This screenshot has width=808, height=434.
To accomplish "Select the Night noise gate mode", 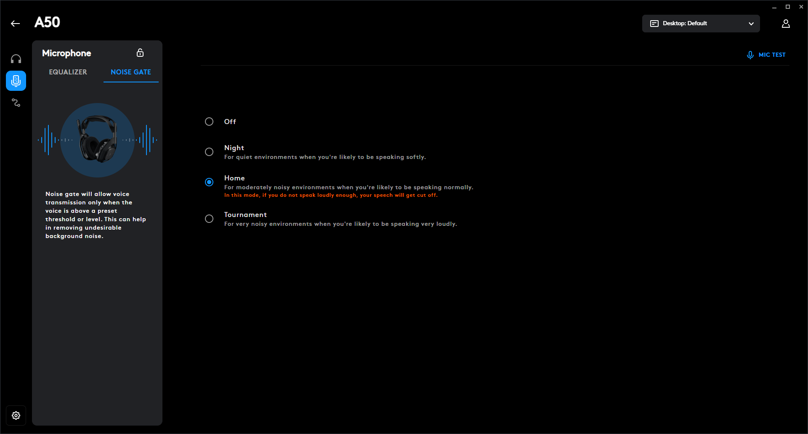I will click(209, 152).
